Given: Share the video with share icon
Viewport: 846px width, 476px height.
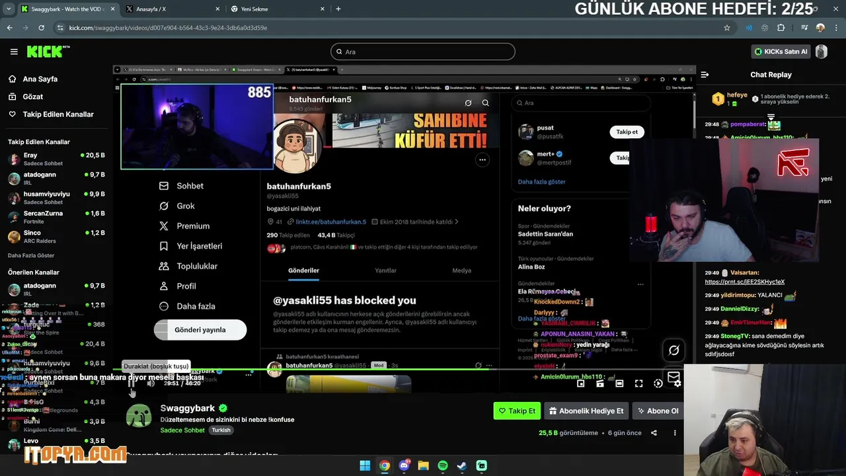Looking at the screenshot, I should 654,433.
